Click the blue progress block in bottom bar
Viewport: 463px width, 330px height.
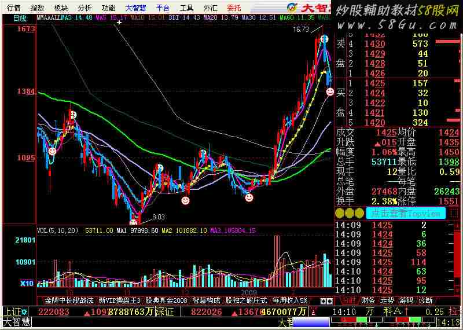[311, 322]
